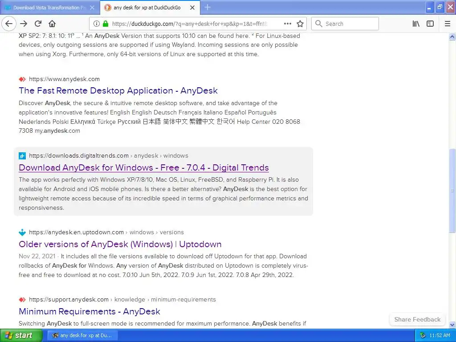Open The Fast Remote Desktop Application result
The image size is (456, 342).
pos(118,90)
